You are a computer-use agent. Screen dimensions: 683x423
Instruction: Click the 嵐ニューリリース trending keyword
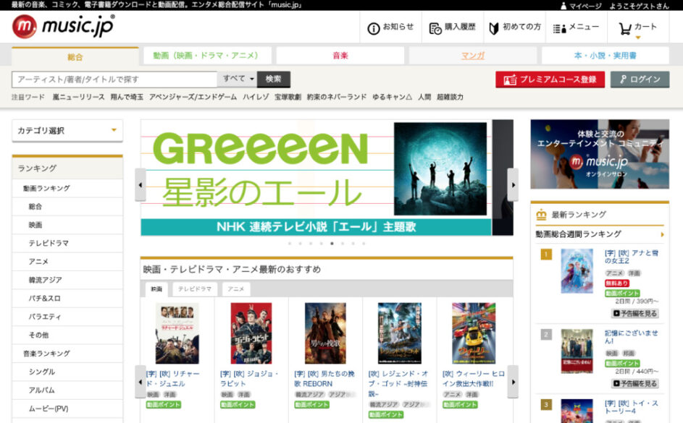(x=78, y=97)
